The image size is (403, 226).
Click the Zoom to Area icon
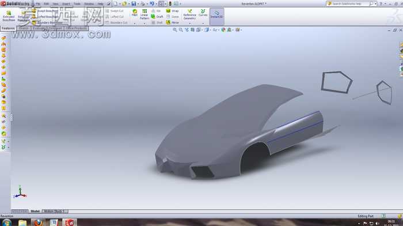point(181,30)
